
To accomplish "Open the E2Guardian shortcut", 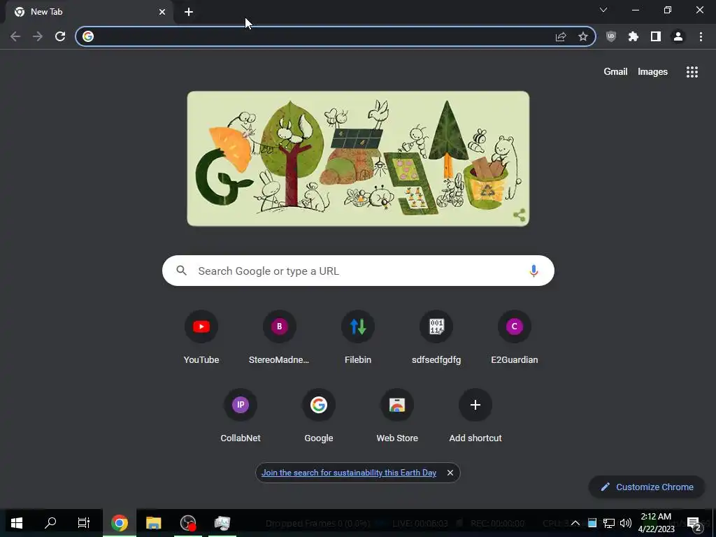I will click(514, 338).
